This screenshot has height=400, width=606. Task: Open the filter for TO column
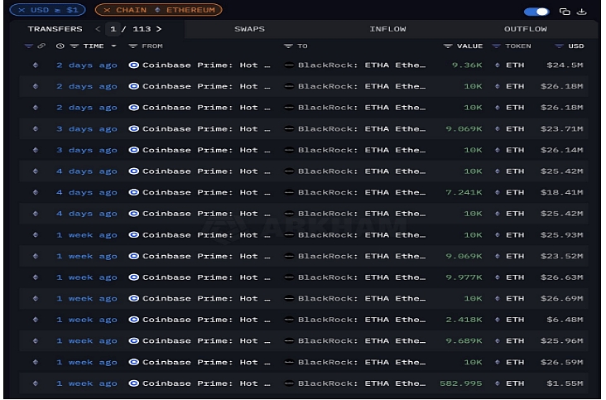tap(288, 46)
